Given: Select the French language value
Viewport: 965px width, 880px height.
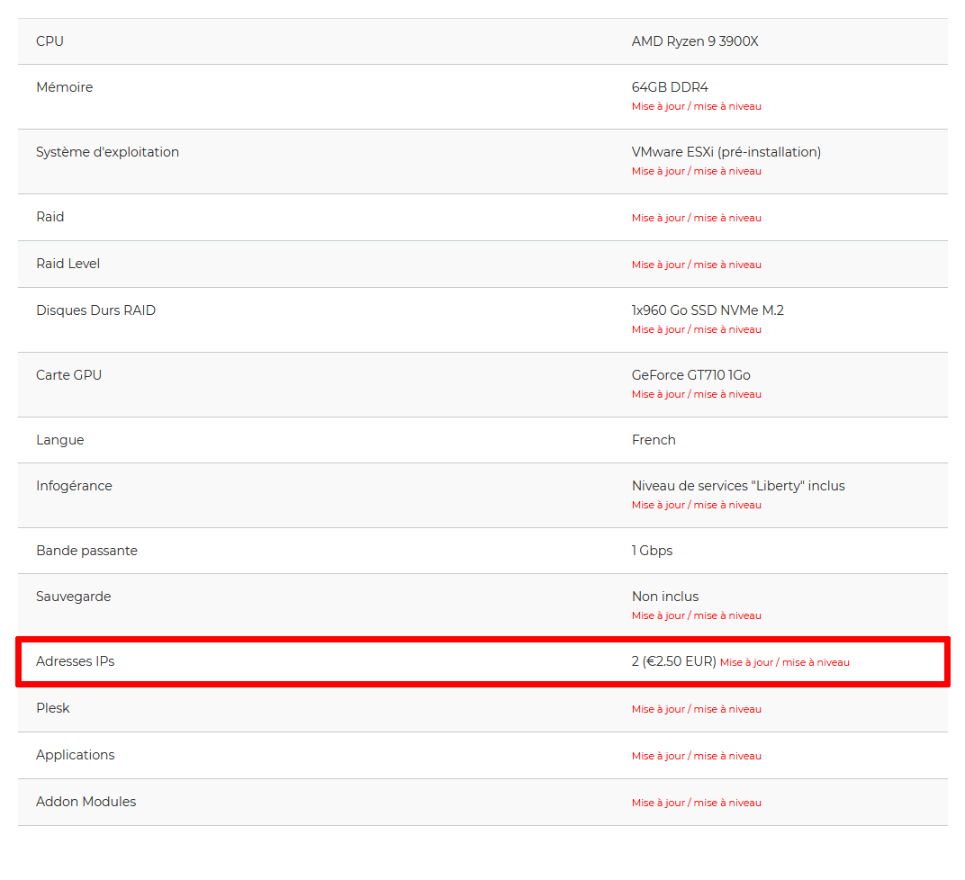Looking at the screenshot, I should (654, 440).
